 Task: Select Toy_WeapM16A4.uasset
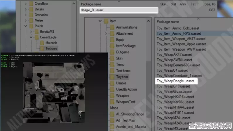pos(175,107)
